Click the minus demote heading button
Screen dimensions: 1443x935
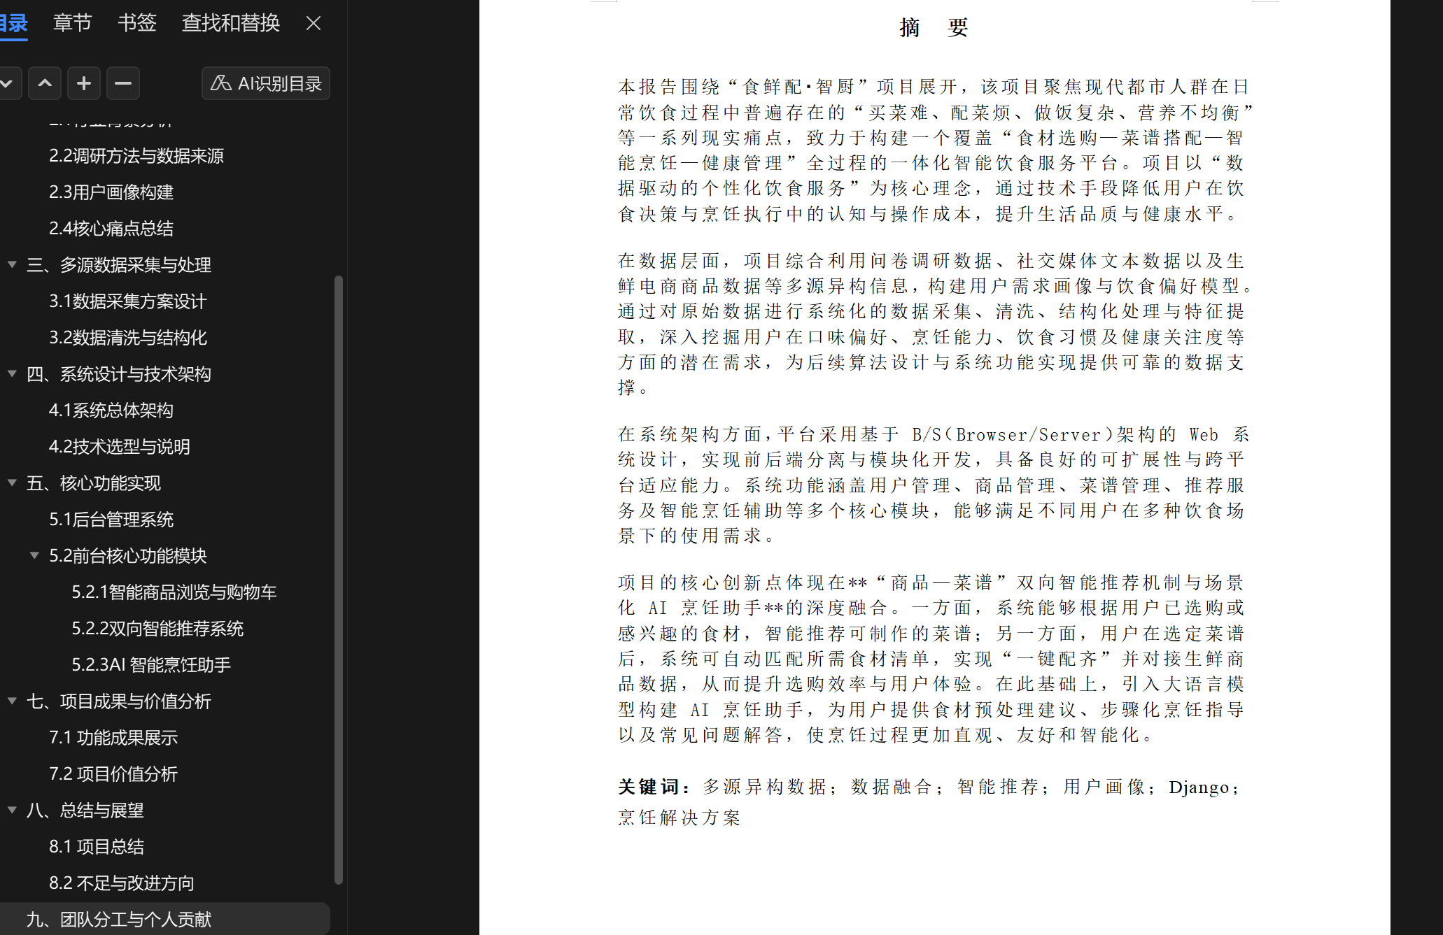[x=123, y=84]
